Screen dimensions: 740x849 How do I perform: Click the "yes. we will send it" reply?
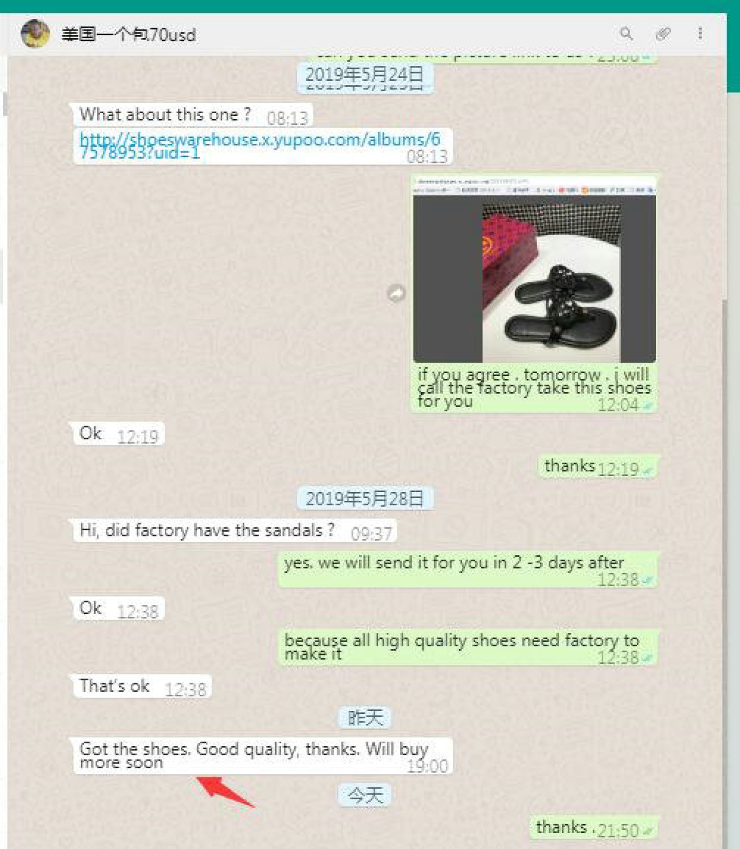tap(468, 569)
